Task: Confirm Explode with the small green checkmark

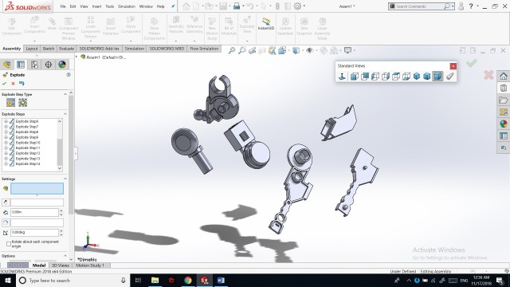Action: point(4,84)
